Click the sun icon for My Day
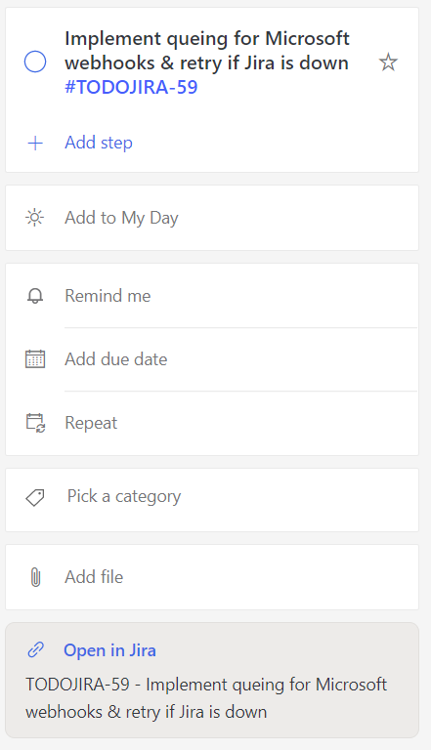 pyautogui.click(x=34, y=218)
